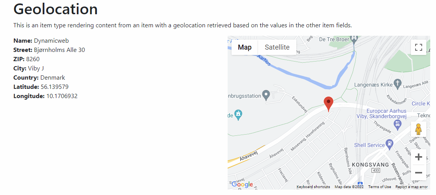Click the Langenæs Kirke church icon

pyautogui.click(x=398, y=83)
